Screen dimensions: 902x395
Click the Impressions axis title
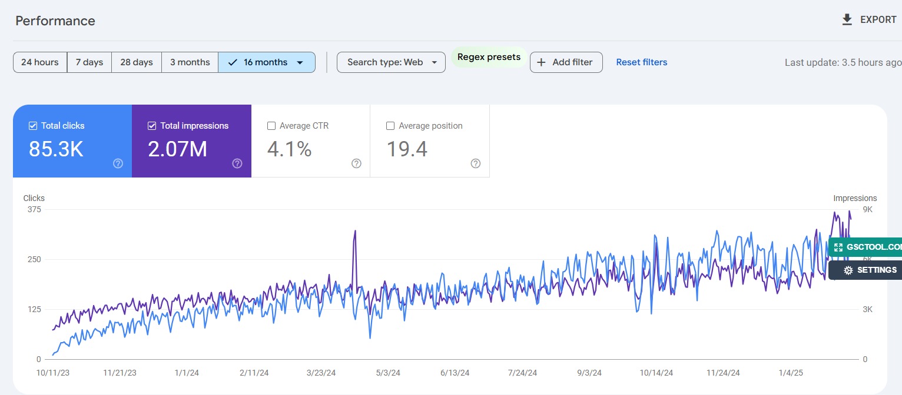click(855, 198)
